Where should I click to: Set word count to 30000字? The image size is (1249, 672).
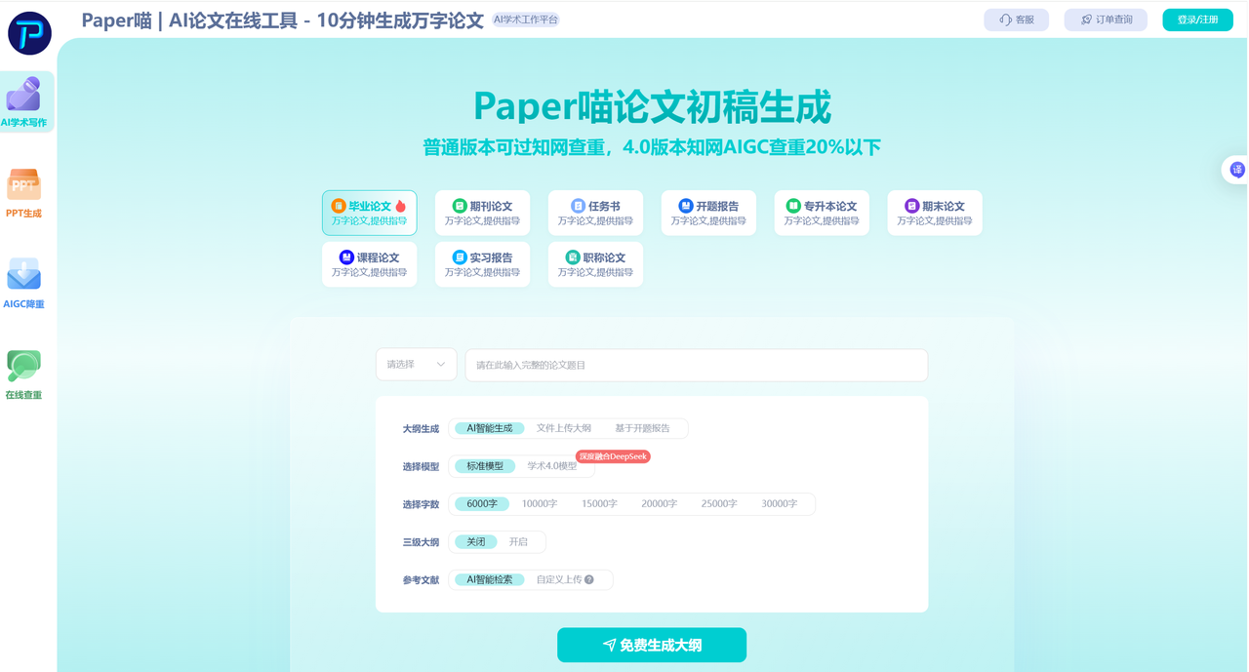point(779,504)
